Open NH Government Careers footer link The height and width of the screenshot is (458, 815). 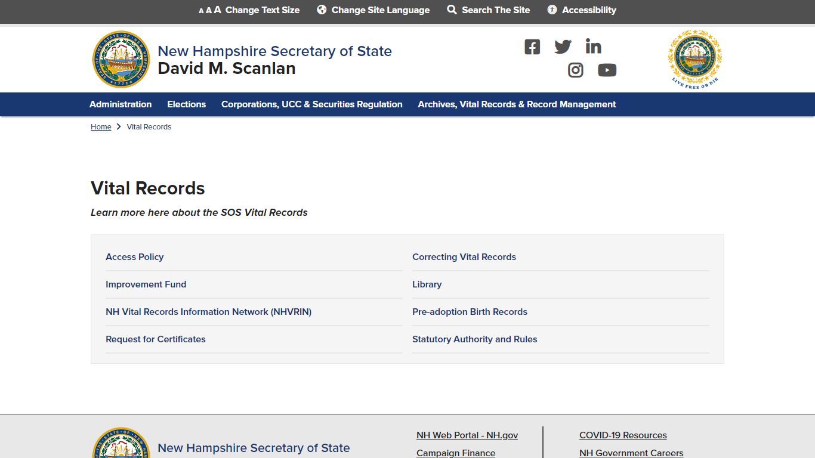click(x=631, y=453)
